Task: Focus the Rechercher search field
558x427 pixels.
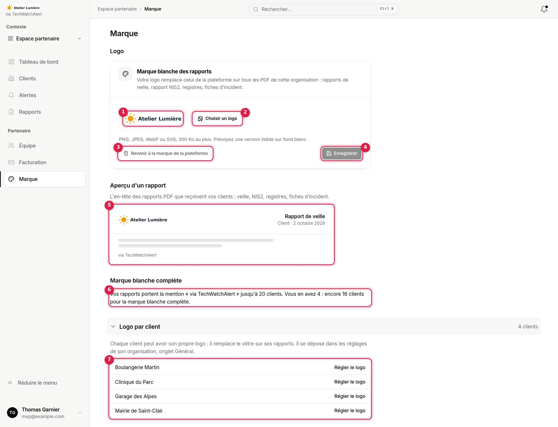Action: coord(324,9)
